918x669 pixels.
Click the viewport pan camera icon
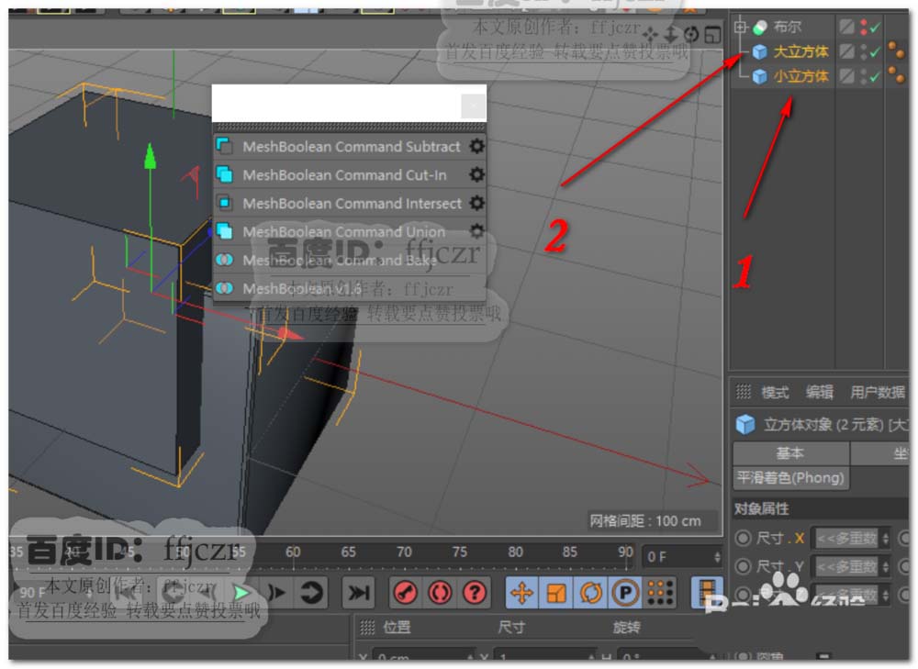click(x=651, y=35)
